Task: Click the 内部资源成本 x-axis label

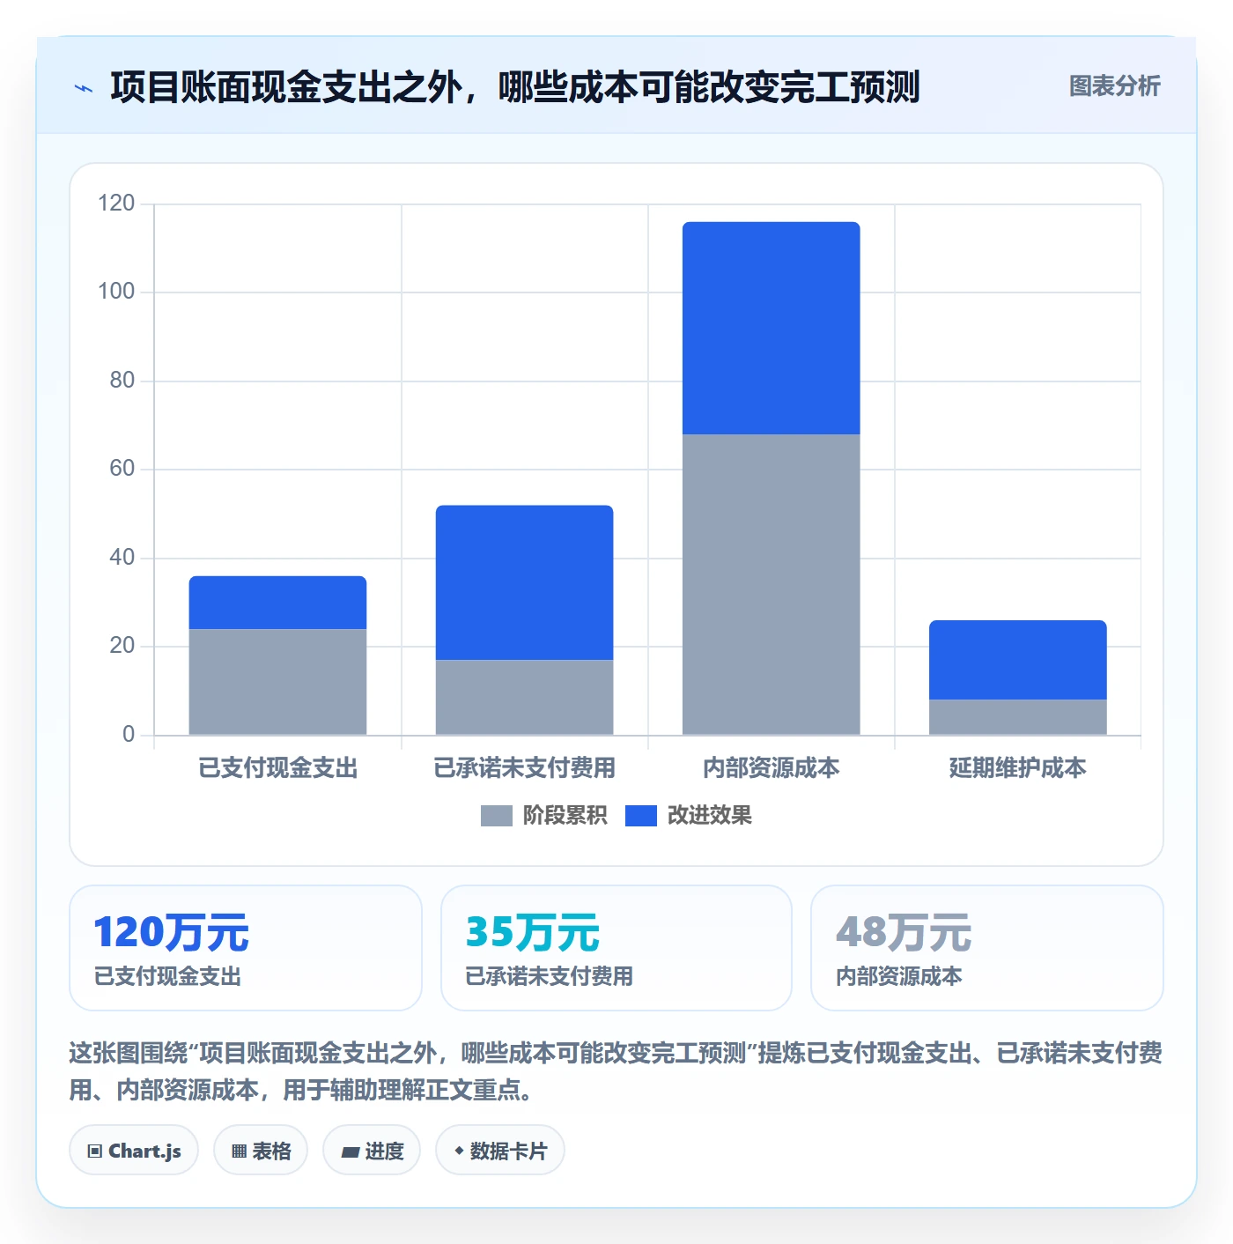Action: pos(771,768)
